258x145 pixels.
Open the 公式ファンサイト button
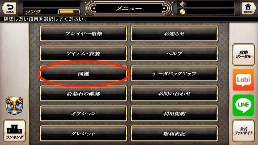click(243, 131)
